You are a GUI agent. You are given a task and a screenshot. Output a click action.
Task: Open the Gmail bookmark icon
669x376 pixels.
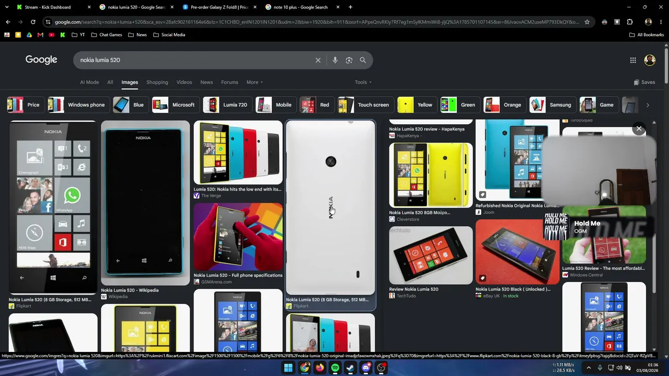tap(40, 35)
